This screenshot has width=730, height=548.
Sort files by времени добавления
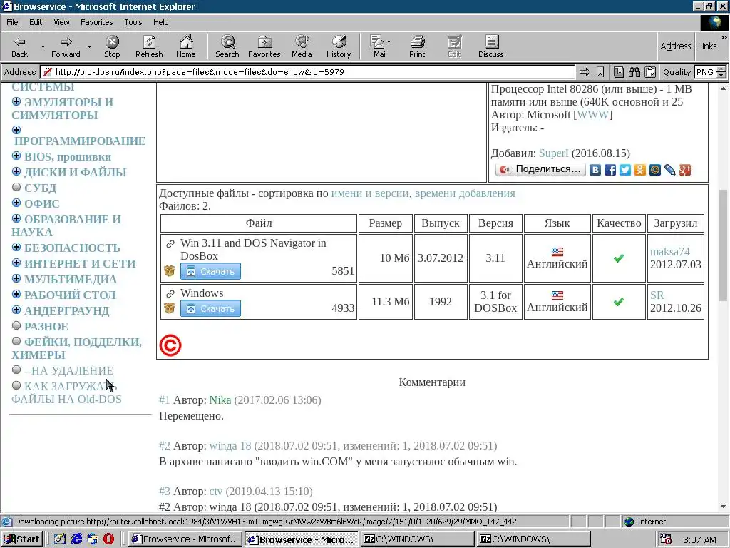pyautogui.click(x=465, y=193)
